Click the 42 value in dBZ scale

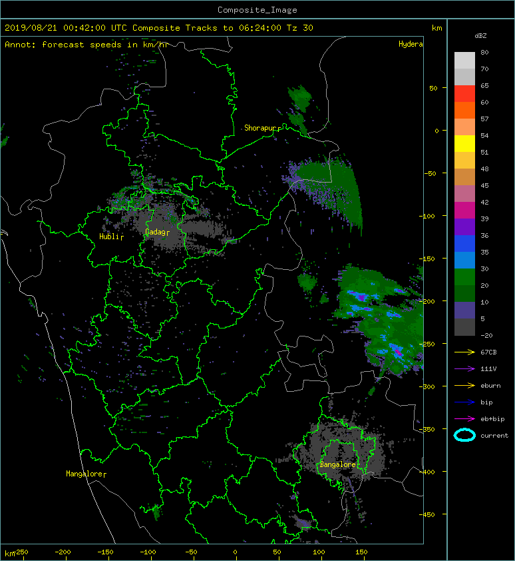click(484, 202)
